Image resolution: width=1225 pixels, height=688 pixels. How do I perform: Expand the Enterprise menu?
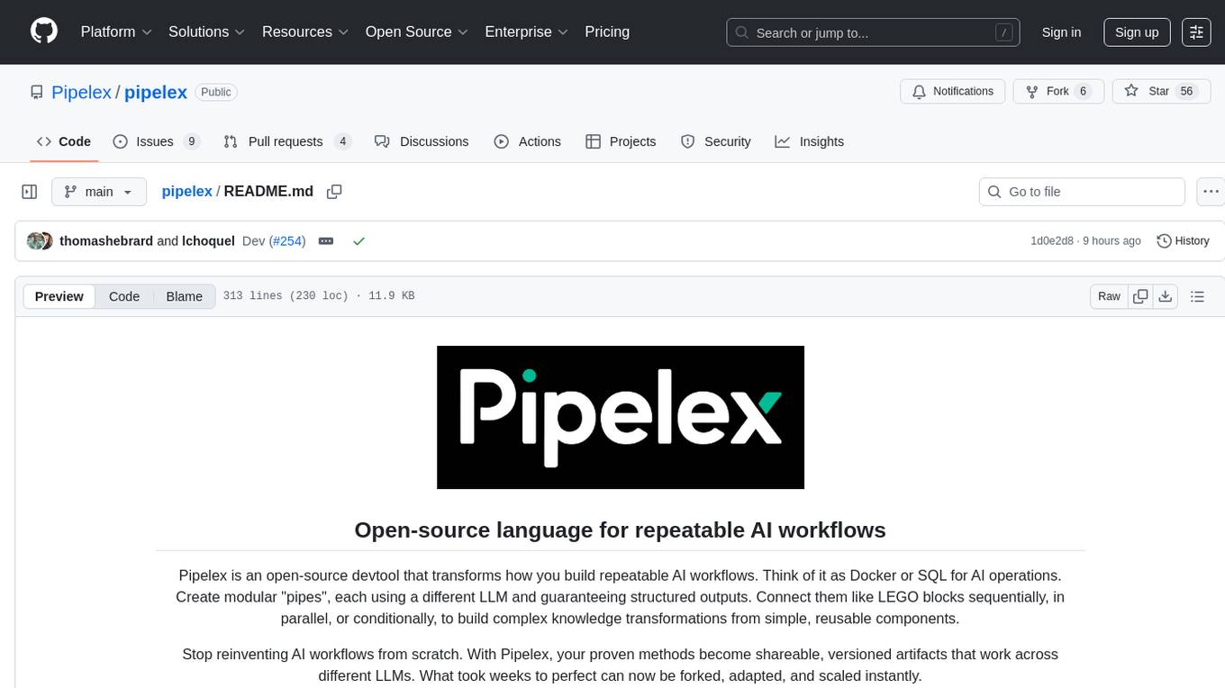tap(527, 32)
